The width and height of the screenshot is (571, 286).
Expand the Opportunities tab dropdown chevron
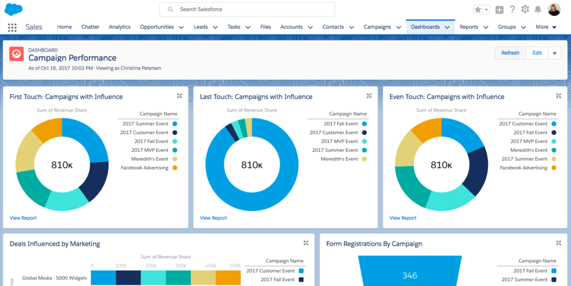click(181, 27)
